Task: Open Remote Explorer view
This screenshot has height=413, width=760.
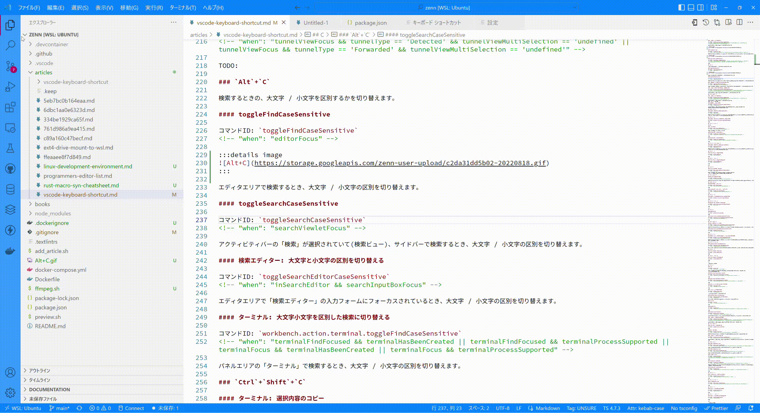Action: pyautogui.click(x=10, y=128)
